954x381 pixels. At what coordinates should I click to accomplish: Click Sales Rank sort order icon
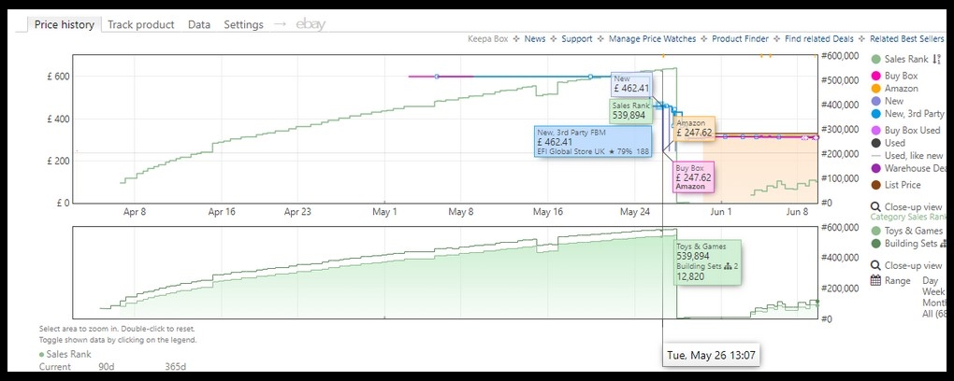936,60
